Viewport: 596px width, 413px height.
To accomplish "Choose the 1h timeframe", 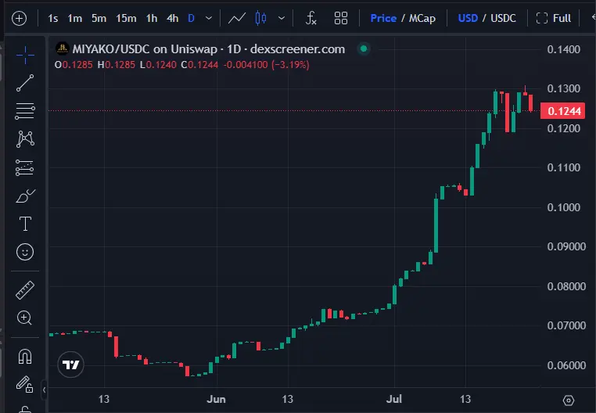I will pyautogui.click(x=152, y=18).
